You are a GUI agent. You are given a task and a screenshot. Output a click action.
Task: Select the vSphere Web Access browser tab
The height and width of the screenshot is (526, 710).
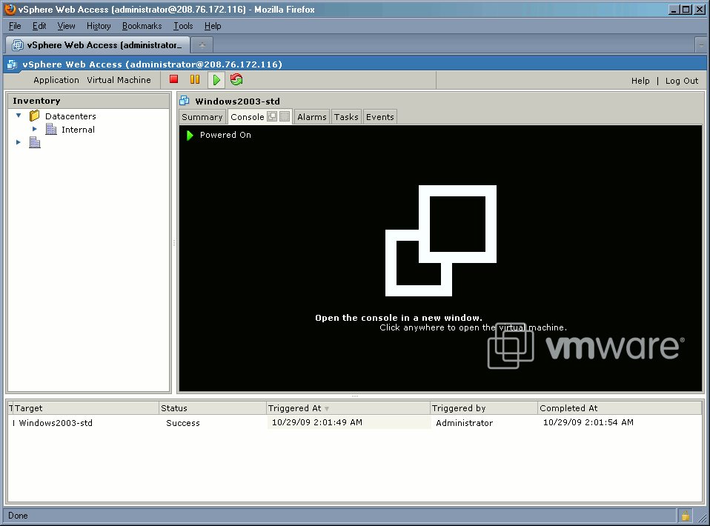(x=97, y=44)
